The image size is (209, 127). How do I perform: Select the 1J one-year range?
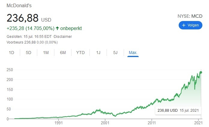tap(98, 53)
